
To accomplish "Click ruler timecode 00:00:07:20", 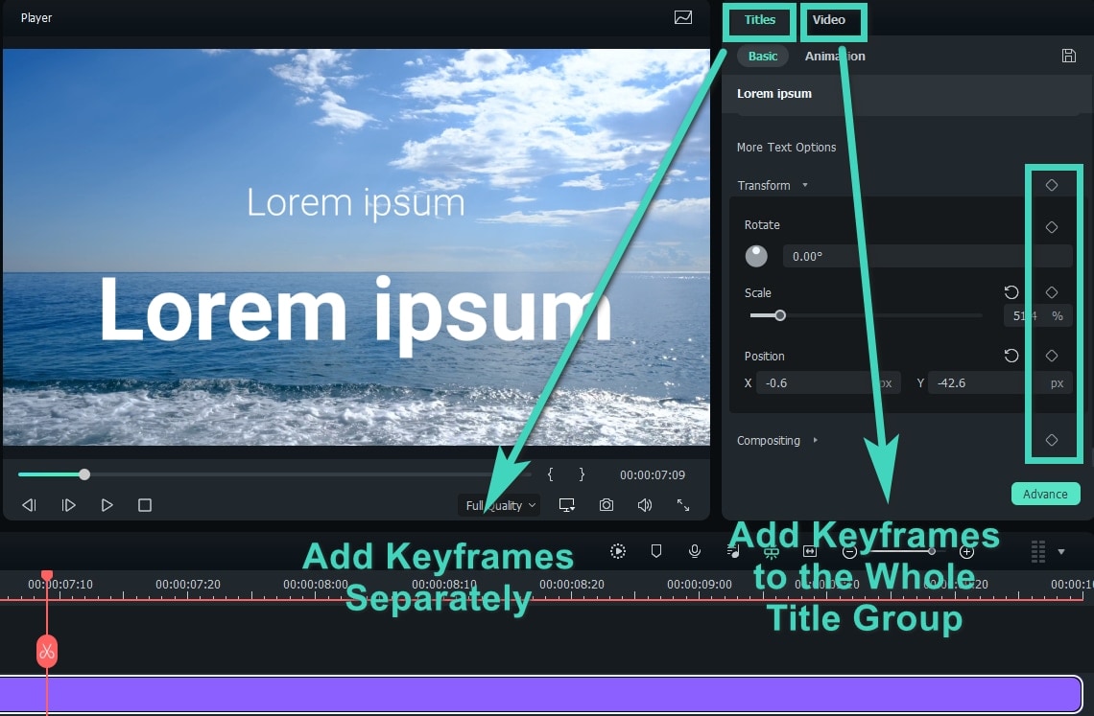I will coord(188,585).
